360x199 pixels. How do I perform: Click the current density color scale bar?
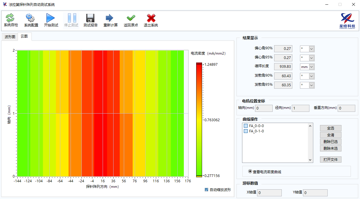[199, 120]
